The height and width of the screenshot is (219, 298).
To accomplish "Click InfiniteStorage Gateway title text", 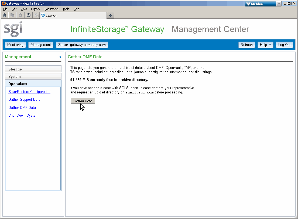I will (117, 29).
